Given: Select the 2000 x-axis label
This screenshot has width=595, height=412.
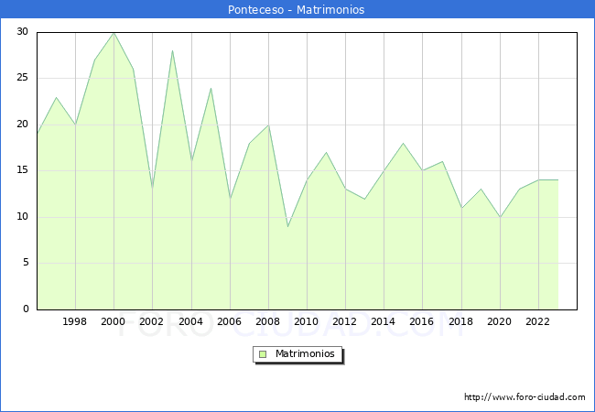Looking at the screenshot, I should [113, 321].
